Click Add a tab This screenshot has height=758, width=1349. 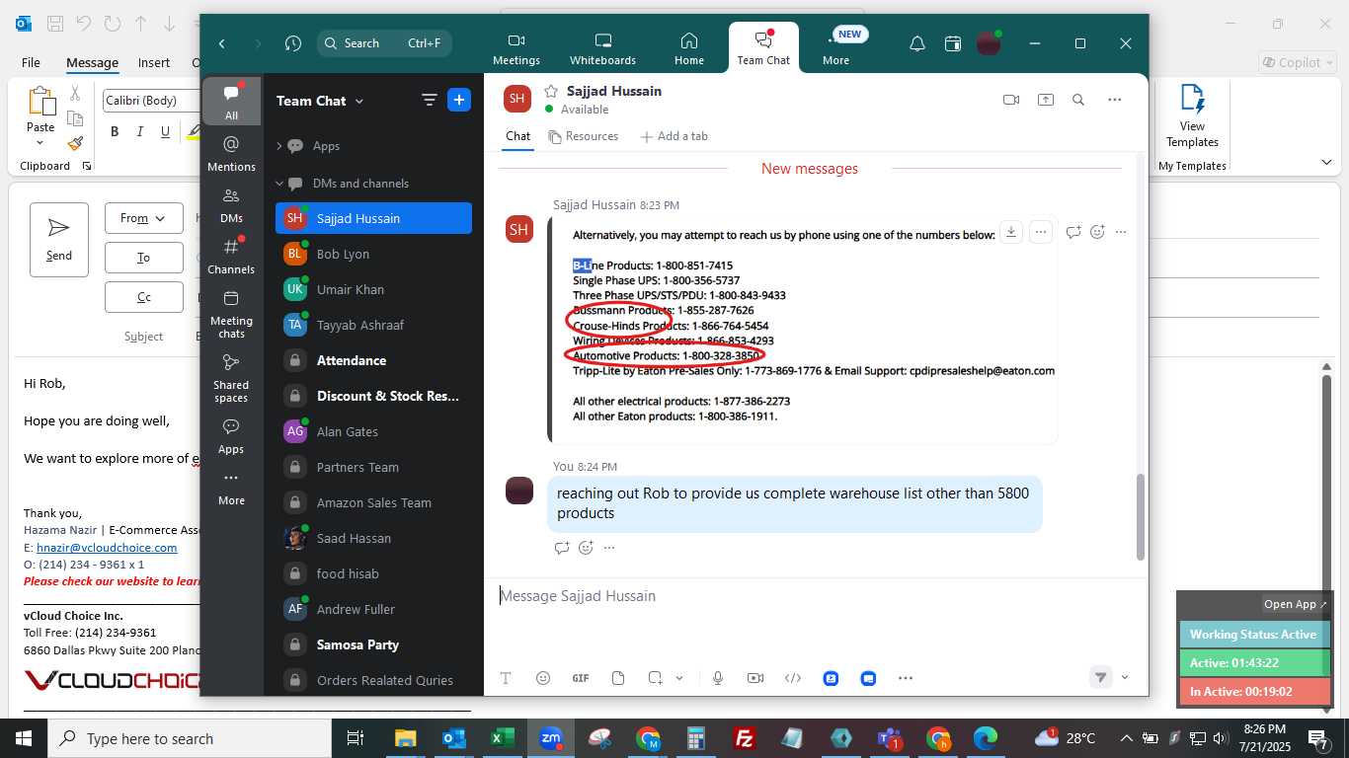[674, 136]
